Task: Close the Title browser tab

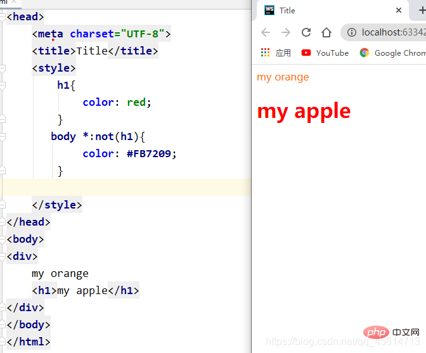Action: coord(399,10)
